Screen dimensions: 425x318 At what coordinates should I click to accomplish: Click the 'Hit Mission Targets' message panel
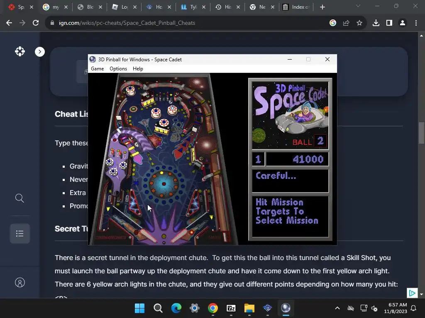point(290,216)
